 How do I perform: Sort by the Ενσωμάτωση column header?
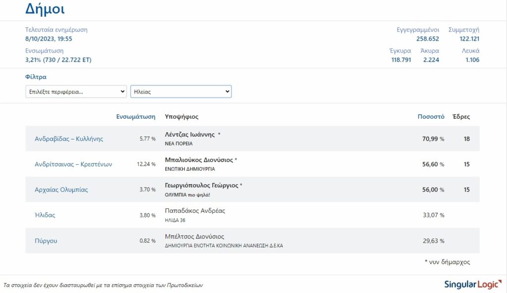point(136,117)
